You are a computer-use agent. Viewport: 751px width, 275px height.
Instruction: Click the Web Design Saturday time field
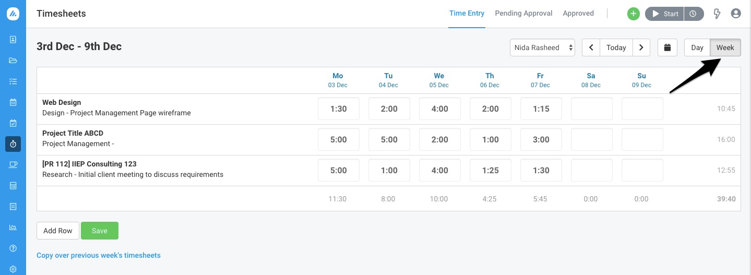click(x=592, y=109)
